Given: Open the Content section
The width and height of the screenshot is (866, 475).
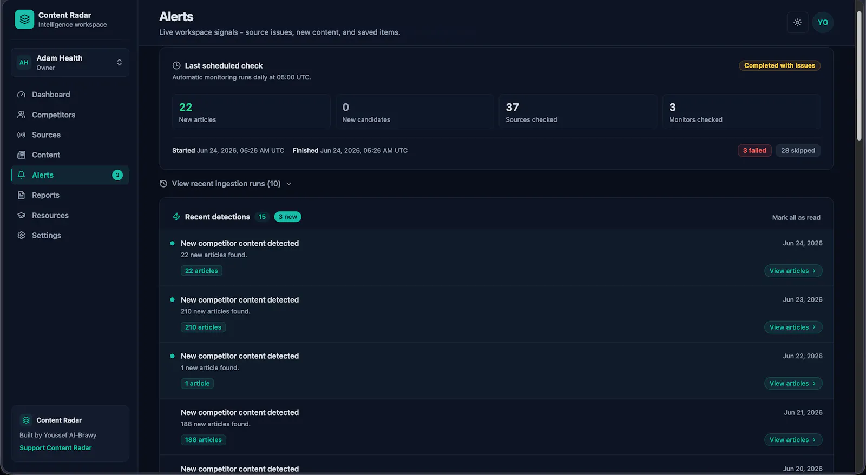Looking at the screenshot, I should [70, 155].
